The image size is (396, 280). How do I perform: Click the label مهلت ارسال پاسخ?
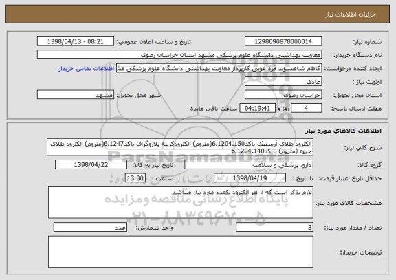tap(356, 109)
